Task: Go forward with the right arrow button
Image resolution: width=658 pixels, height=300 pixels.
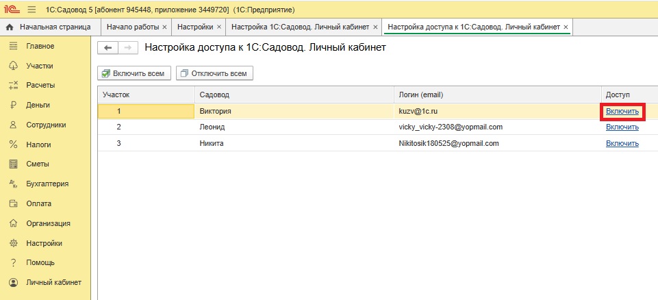Action: (x=128, y=48)
